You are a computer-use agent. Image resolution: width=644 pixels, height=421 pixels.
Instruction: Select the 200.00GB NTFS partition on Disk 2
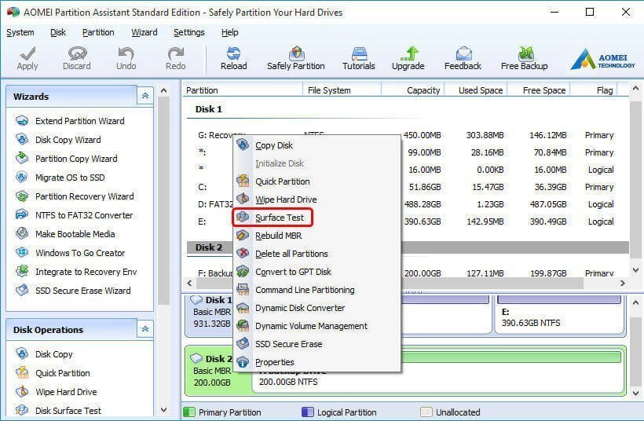pyautogui.click(x=437, y=373)
